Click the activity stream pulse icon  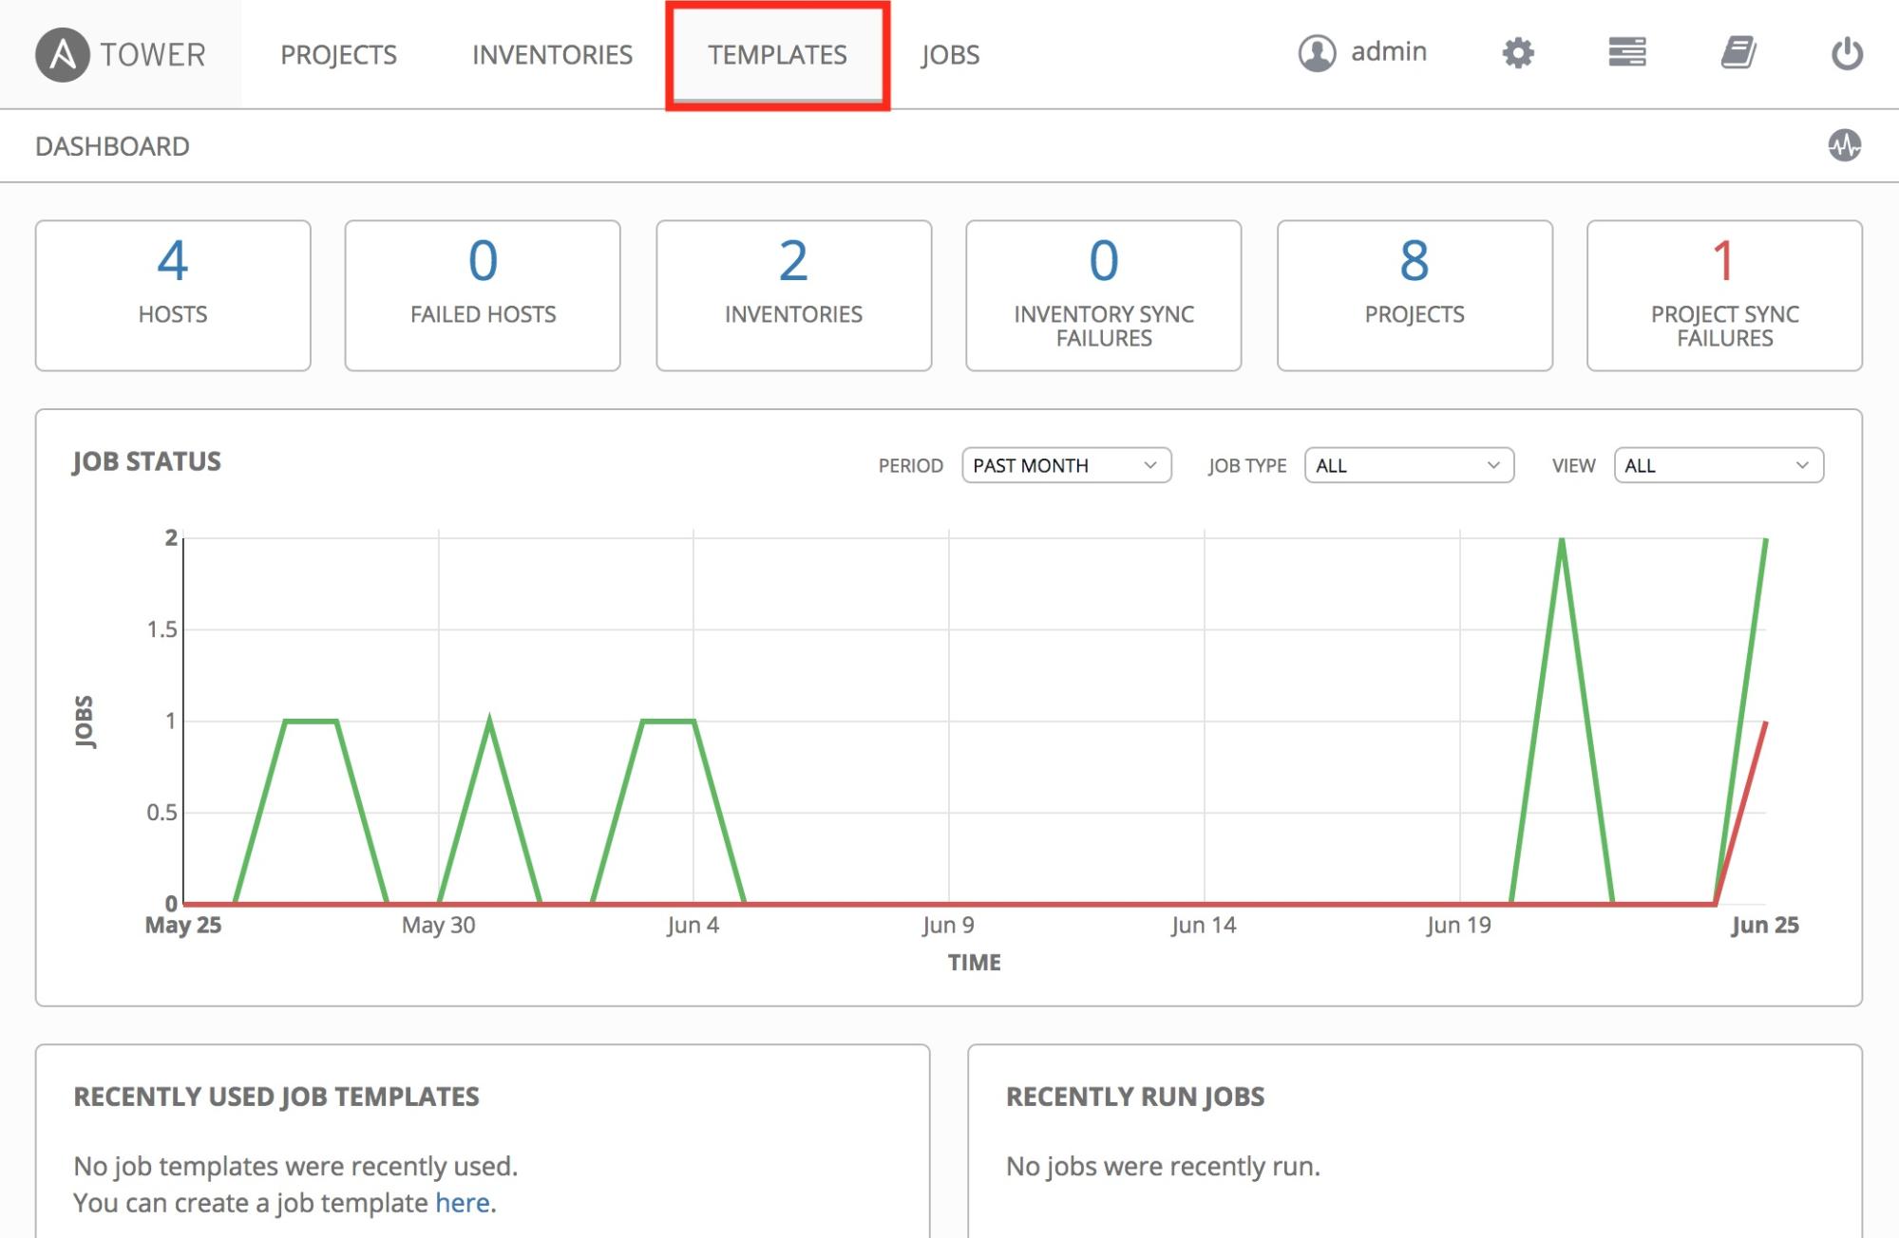point(1844,145)
